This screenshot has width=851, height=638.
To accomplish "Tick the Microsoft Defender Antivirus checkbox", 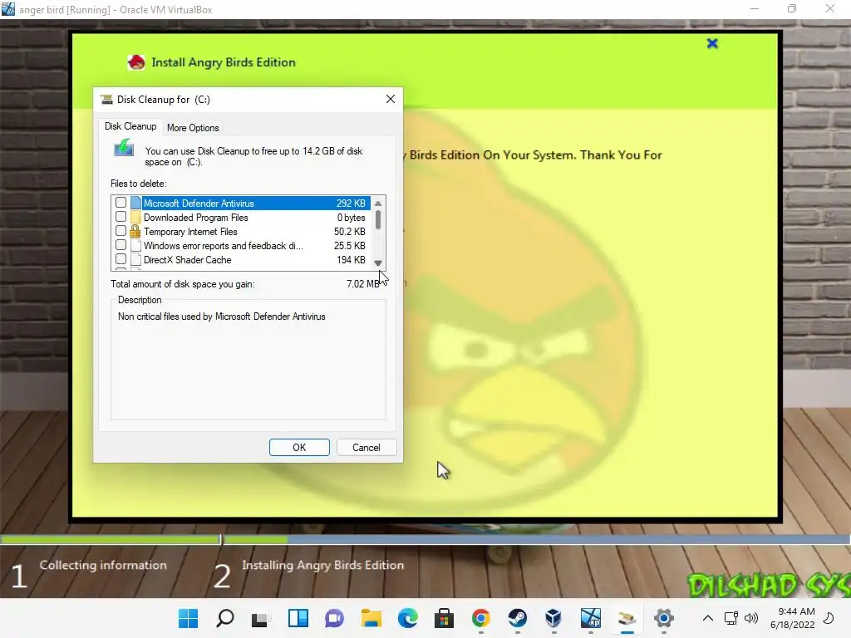I will pos(121,203).
